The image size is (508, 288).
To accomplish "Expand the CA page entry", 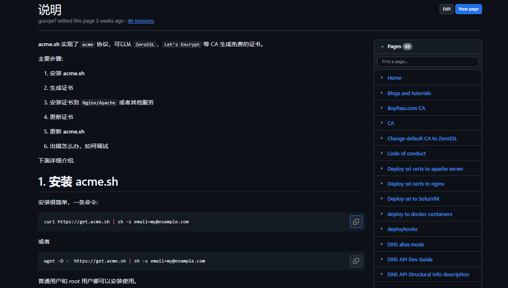I will point(382,123).
